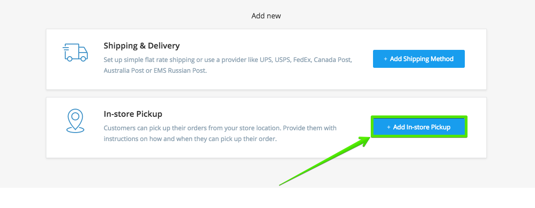Click the store location pickup description text

point(220,133)
